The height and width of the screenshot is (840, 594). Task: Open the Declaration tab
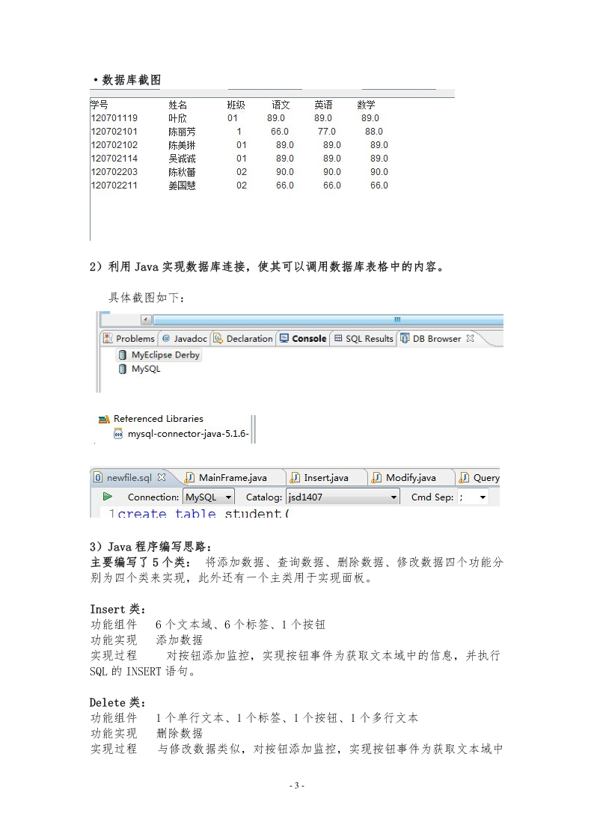(x=243, y=339)
